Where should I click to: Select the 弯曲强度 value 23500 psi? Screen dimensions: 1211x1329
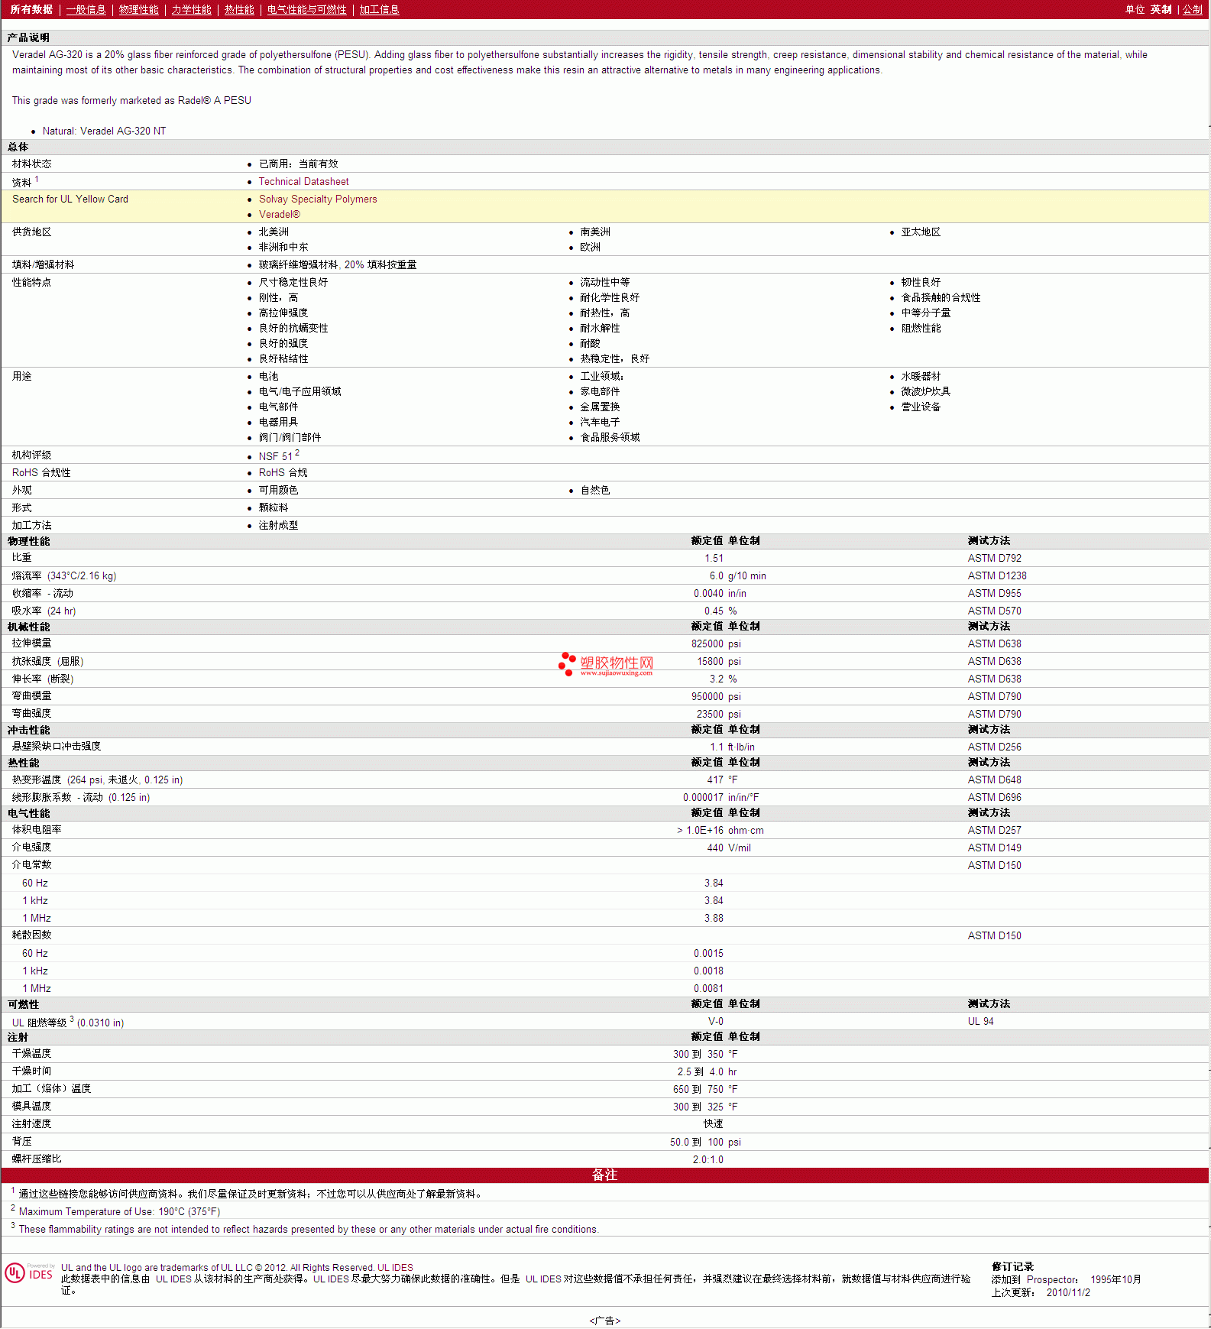pyautogui.click(x=718, y=714)
